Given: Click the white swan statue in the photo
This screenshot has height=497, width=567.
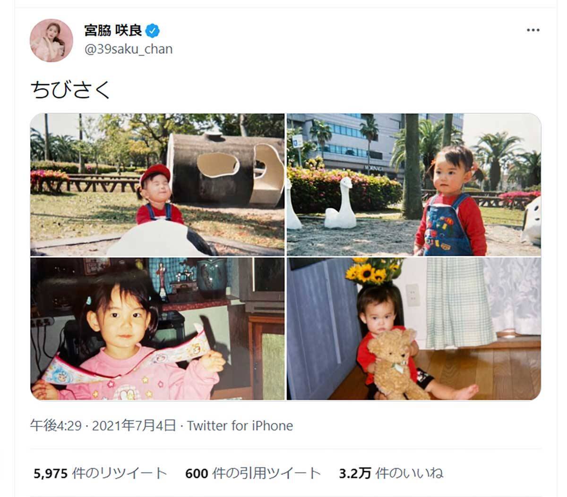Looking at the screenshot, I should 342,204.
